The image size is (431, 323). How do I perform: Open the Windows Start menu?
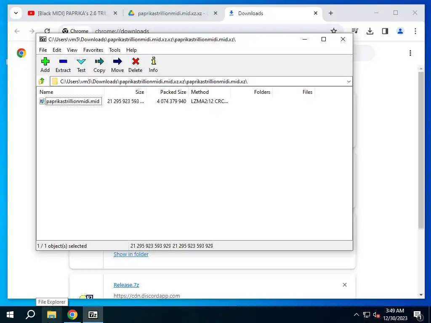(10, 315)
